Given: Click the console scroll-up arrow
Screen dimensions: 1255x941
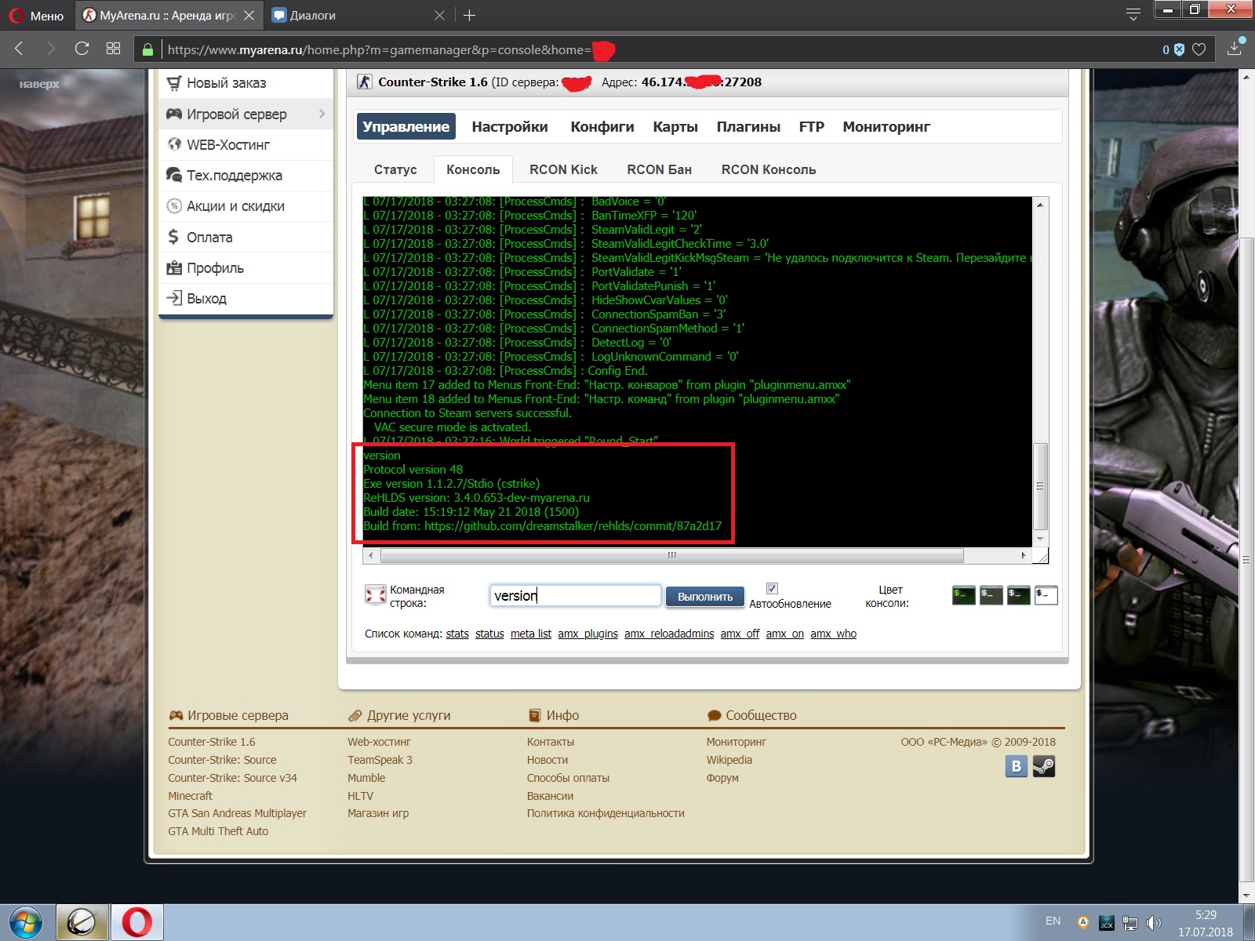Looking at the screenshot, I should point(1041,205).
